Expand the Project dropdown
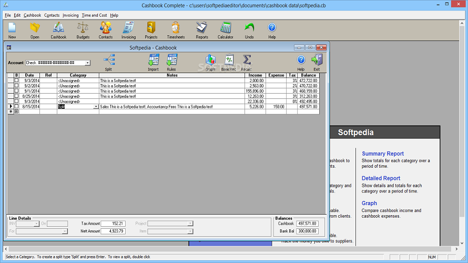 click(x=190, y=224)
